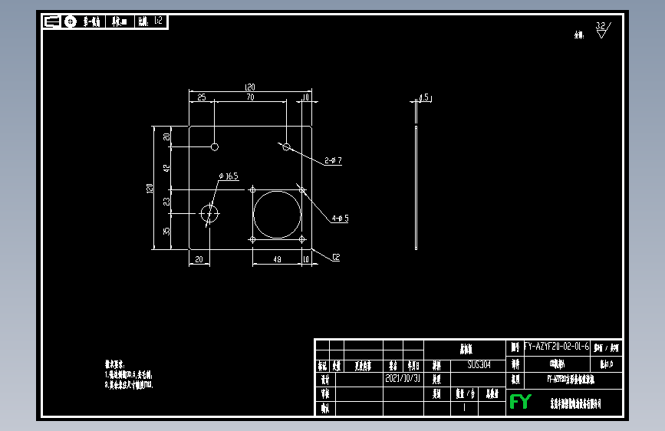Screen dimensions: 665x431
Task: Click the 2-φ7 hole callout label
Action: 333,160
